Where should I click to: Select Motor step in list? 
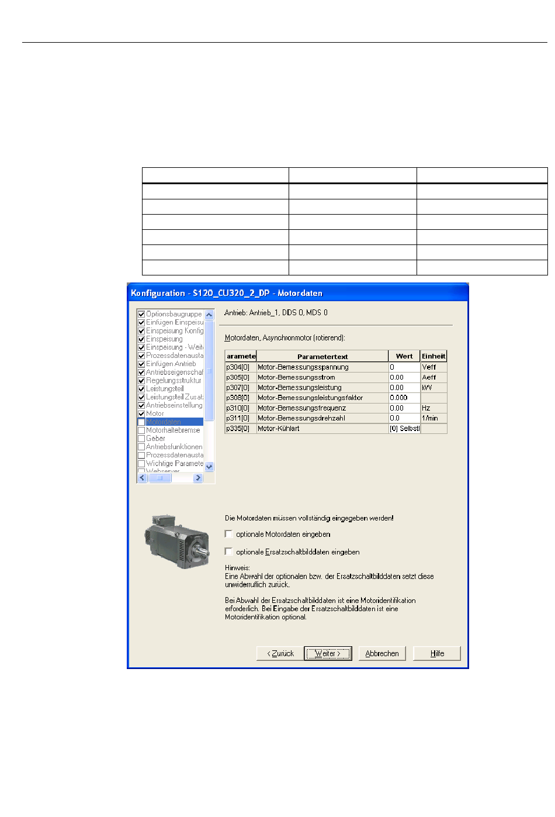[x=155, y=413]
